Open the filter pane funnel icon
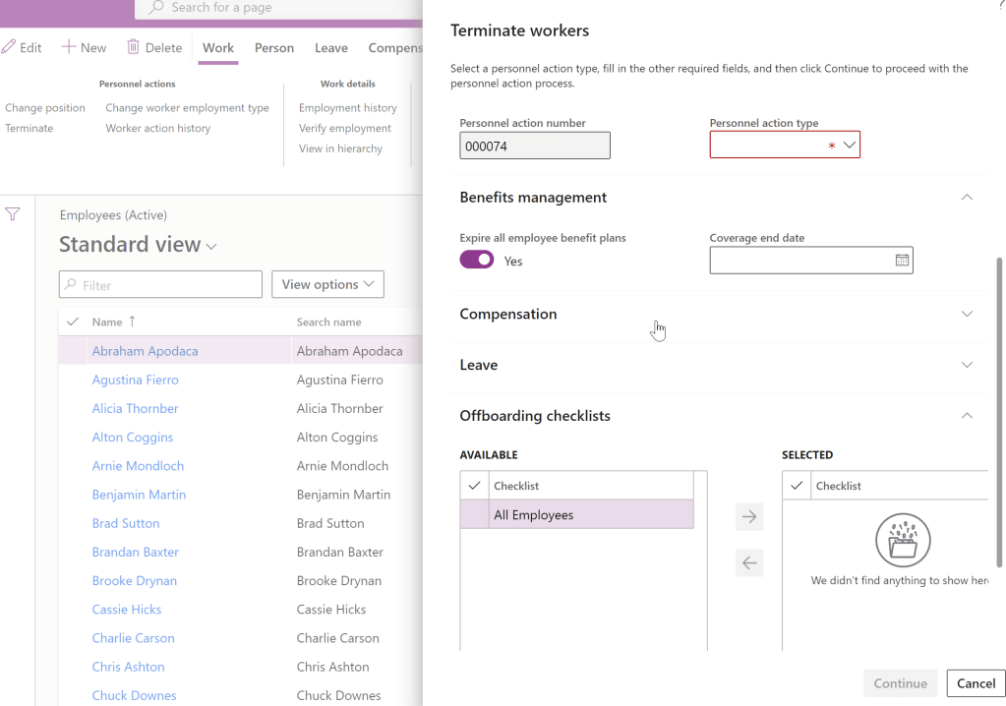1006x706 pixels. (13, 214)
